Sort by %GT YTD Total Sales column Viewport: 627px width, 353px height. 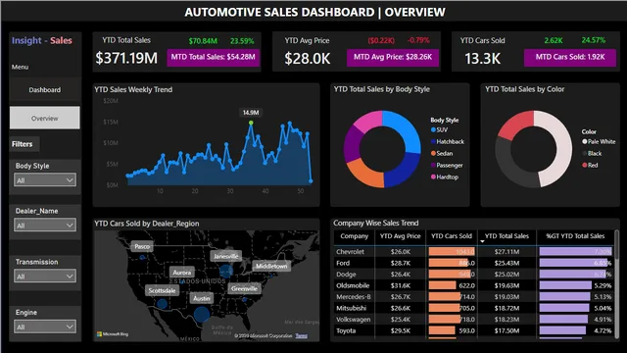pyautogui.click(x=575, y=236)
